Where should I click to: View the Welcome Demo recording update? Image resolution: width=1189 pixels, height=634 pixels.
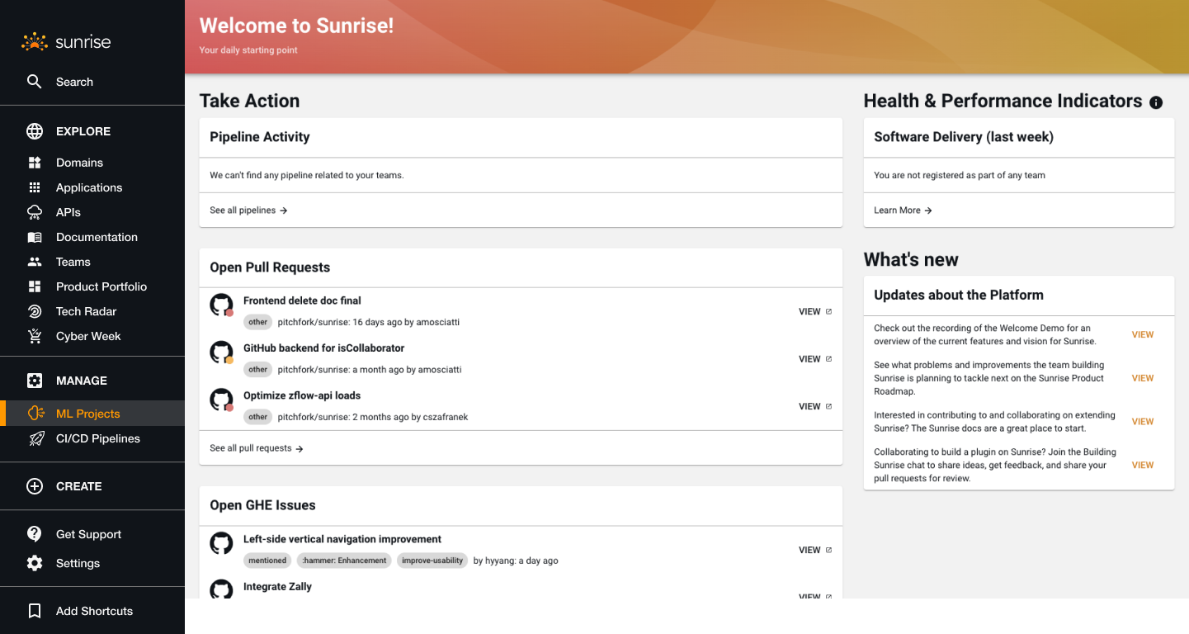click(x=1143, y=335)
